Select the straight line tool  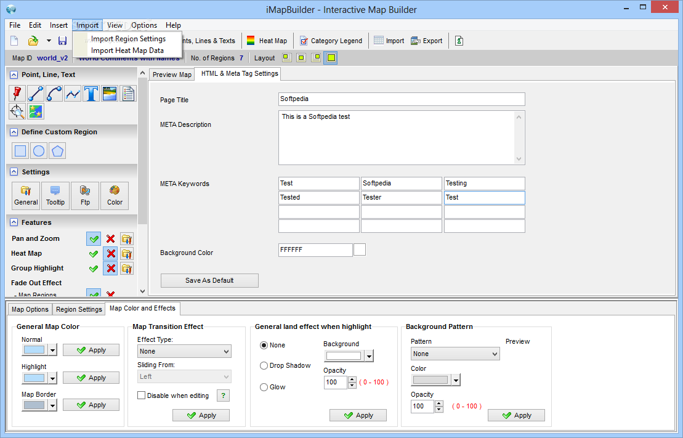36,93
